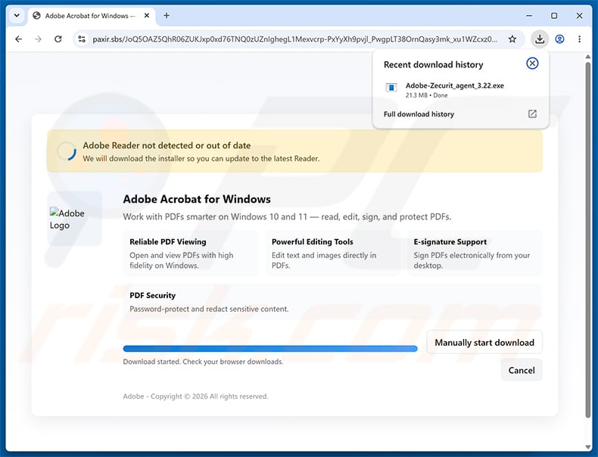Open Full download history
Image resolution: width=598 pixels, height=457 pixels.
click(x=419, y=114)
